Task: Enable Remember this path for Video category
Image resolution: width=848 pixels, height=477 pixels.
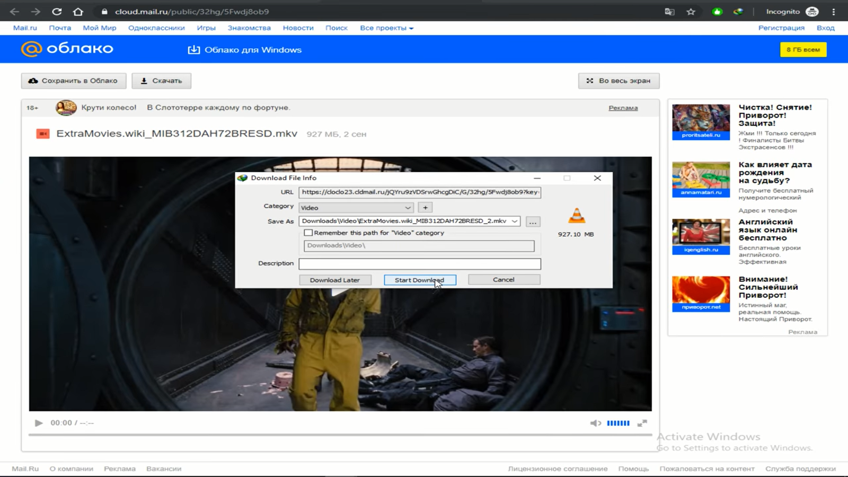Action: [308, 233]
